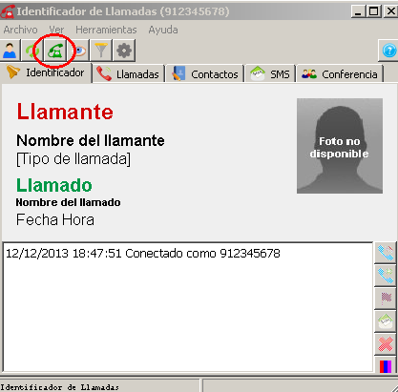Switch to the Llamadas tab
Viewport: 398px width, 392px height.
tap(129, 74)
